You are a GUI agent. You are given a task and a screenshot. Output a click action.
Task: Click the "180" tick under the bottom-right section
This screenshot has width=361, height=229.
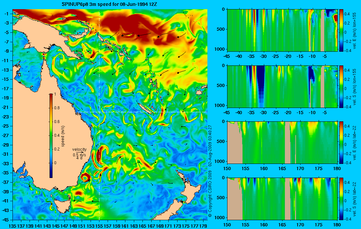pos(337,225)
